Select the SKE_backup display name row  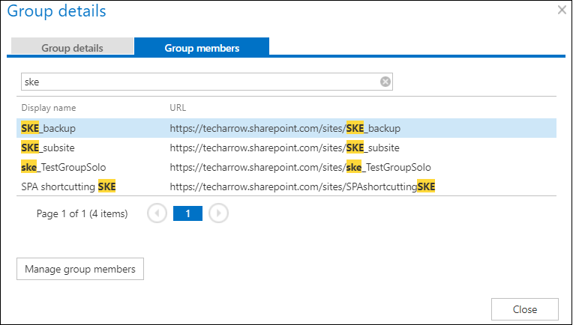(49, 128)
